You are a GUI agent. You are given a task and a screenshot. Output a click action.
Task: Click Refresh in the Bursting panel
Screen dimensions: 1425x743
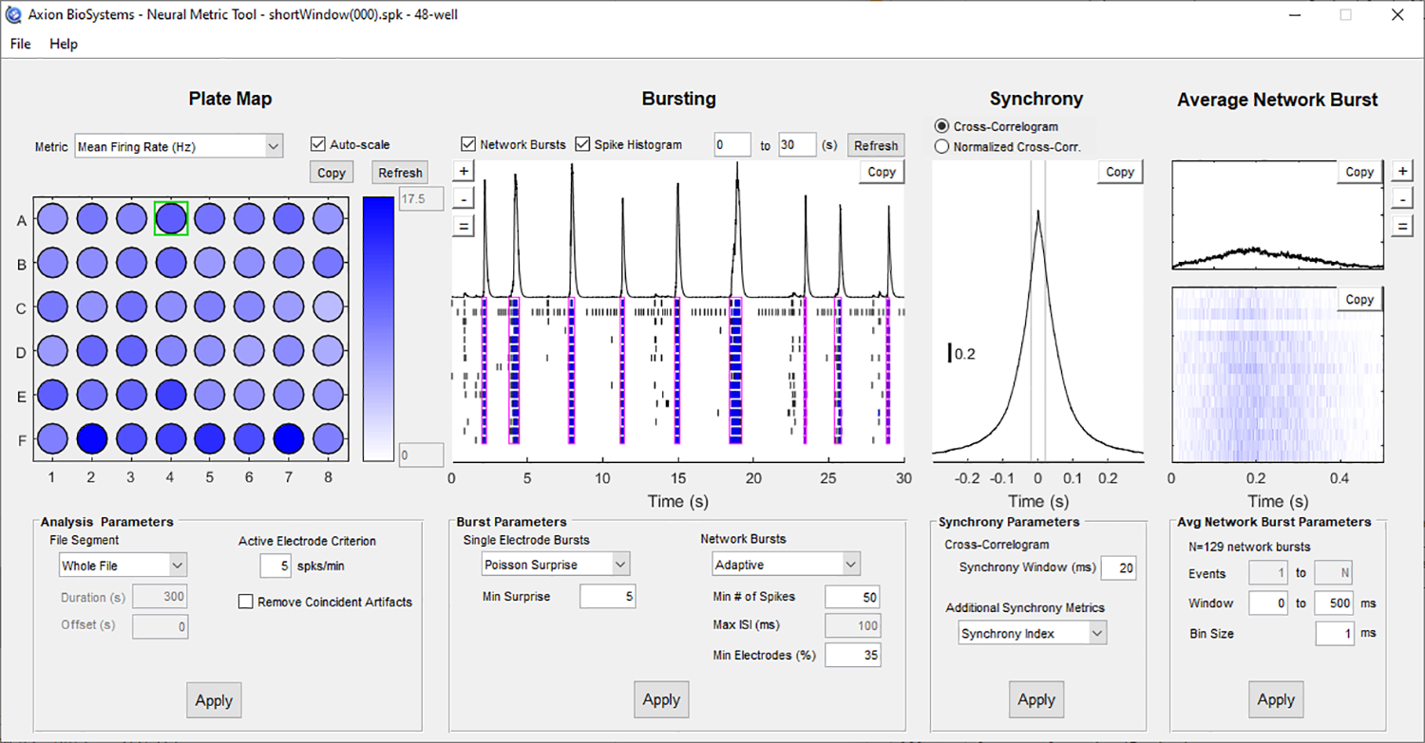pos(875,144)
